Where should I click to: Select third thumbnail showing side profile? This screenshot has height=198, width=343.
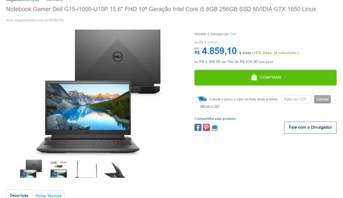point(86,169)
